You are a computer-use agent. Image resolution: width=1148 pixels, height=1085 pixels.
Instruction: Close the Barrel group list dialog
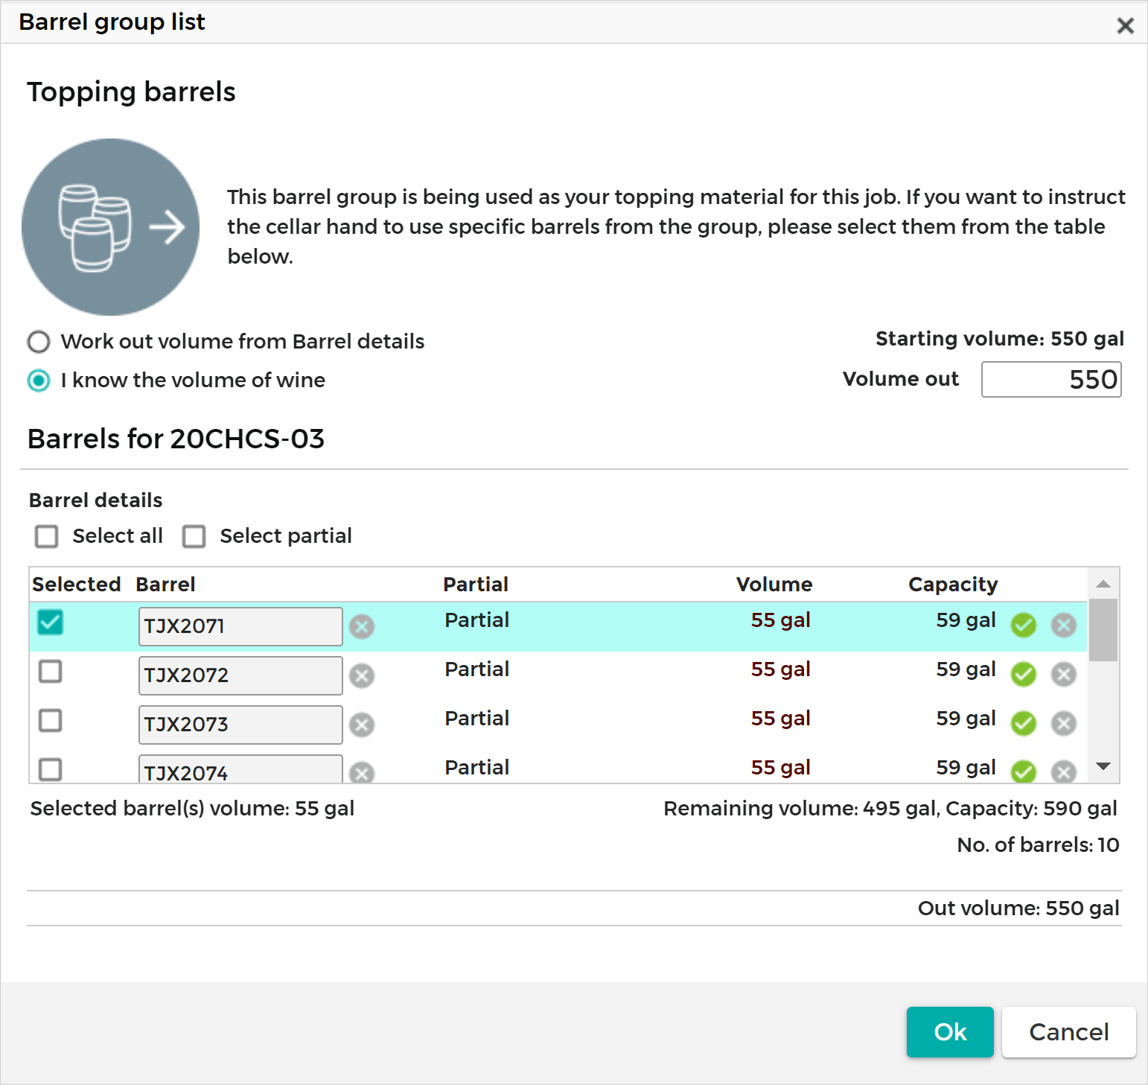pos(1125,26)
